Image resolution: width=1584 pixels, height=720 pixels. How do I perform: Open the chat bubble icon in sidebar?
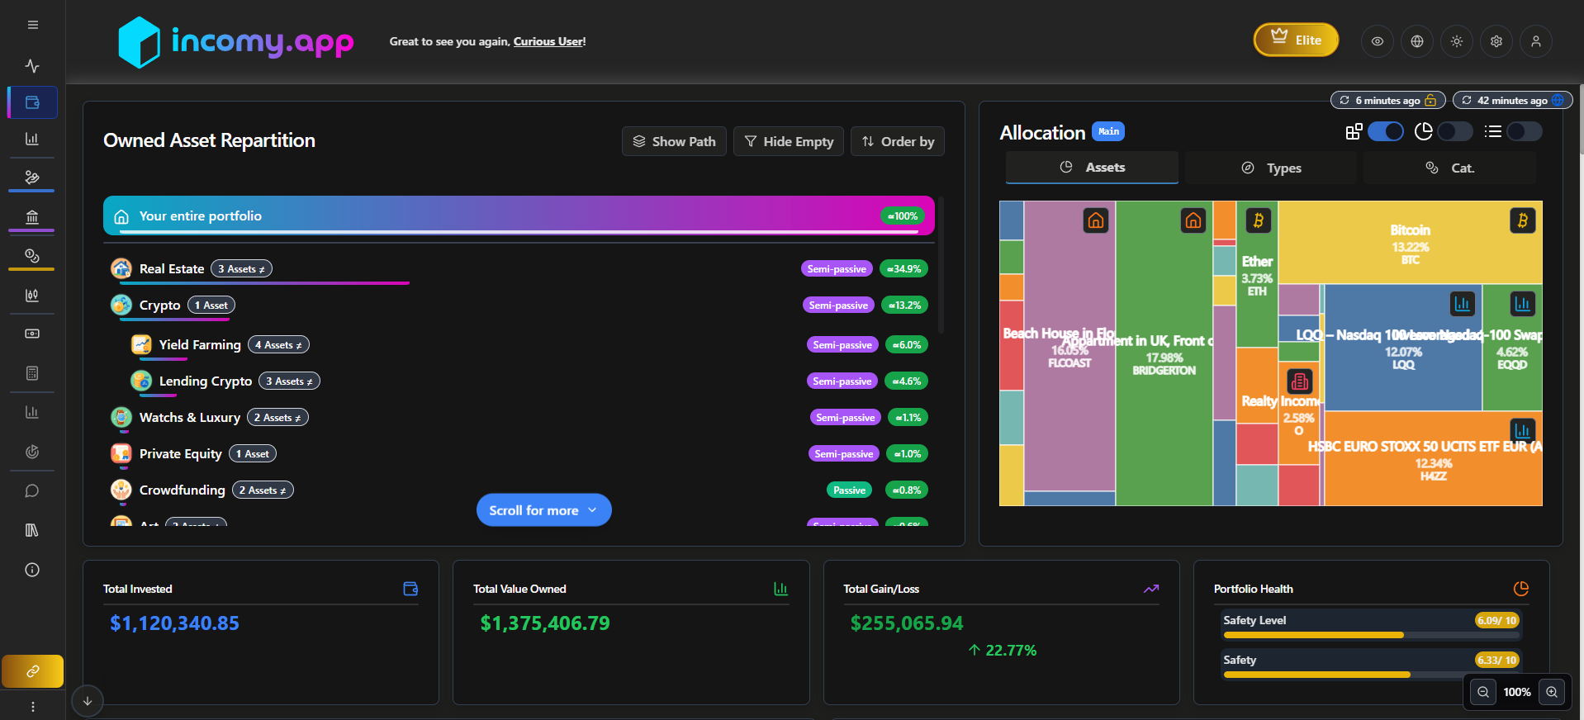pos(32,491)
